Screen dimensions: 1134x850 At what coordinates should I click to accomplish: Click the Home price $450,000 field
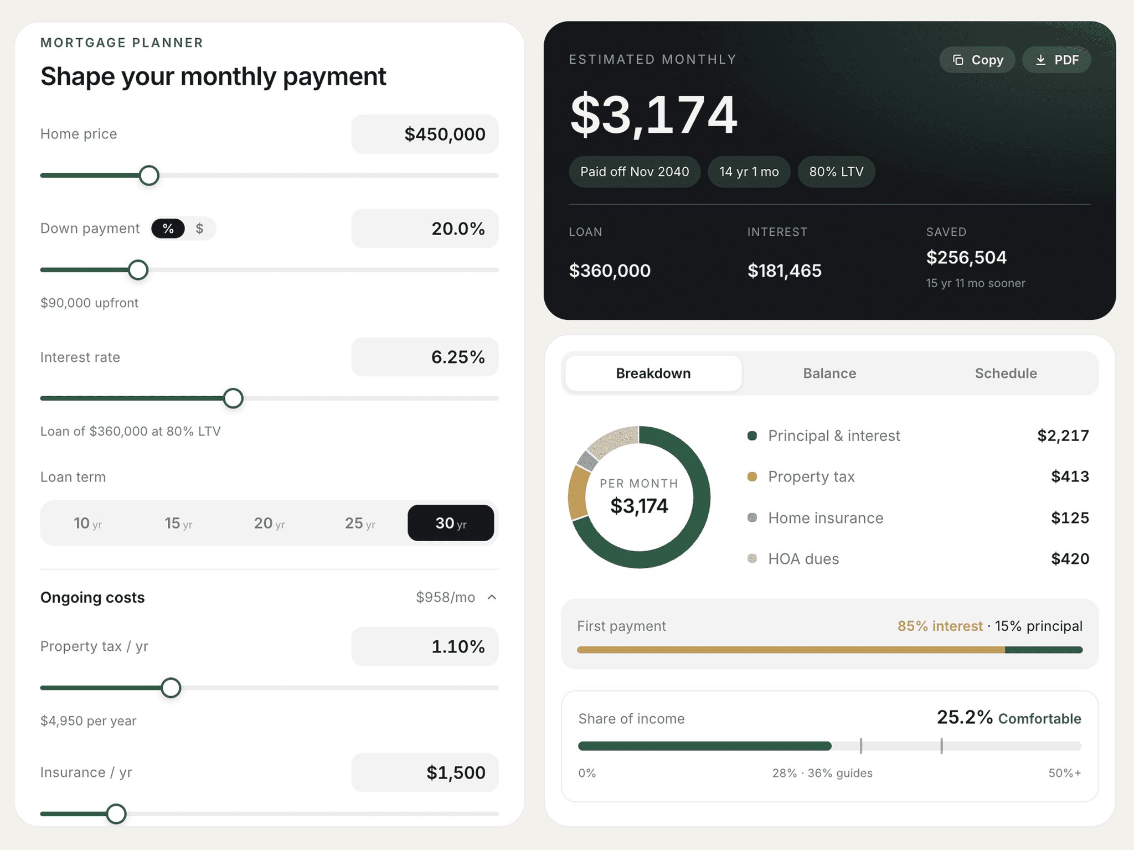425,134
